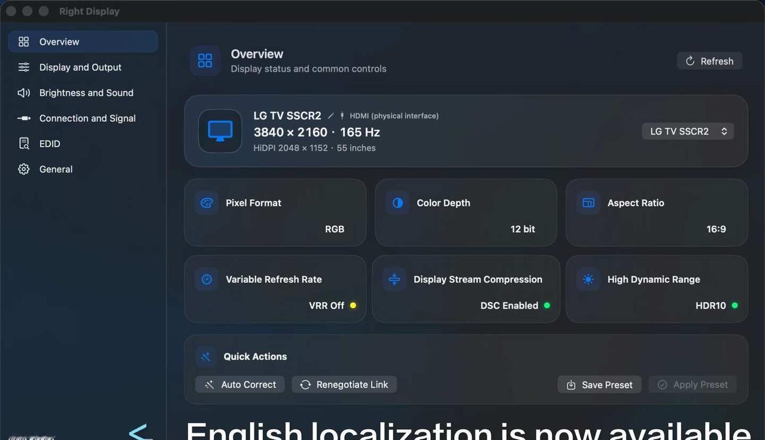Click the High Dynamic Range sun icon
This screenshot has width=765, height=440.
[588, 279]
